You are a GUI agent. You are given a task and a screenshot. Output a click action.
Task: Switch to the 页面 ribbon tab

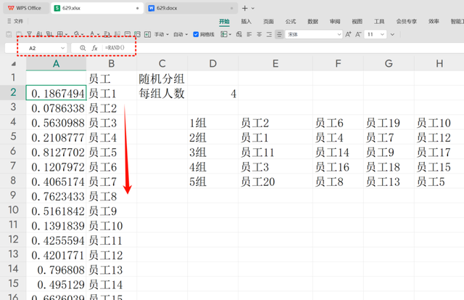click(x=268, y=21)
